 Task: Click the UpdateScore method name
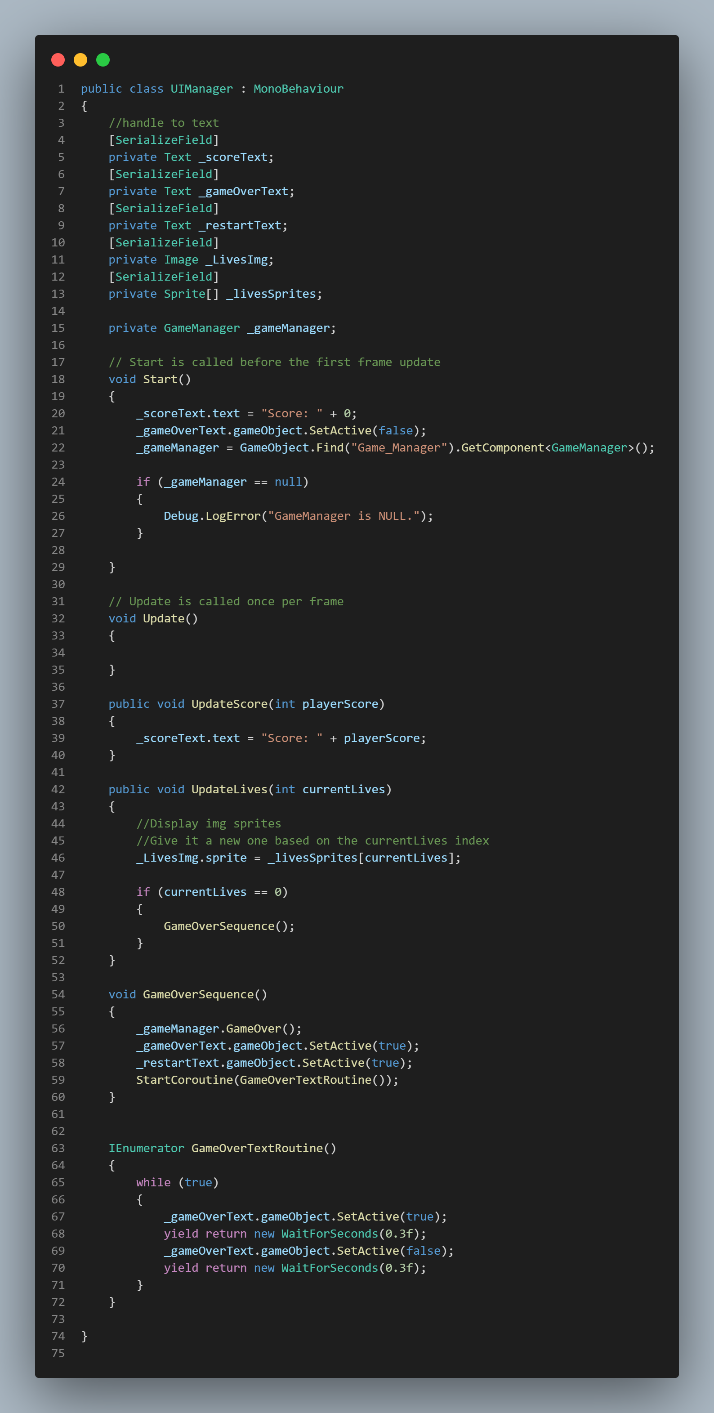(x=229, y=704)
